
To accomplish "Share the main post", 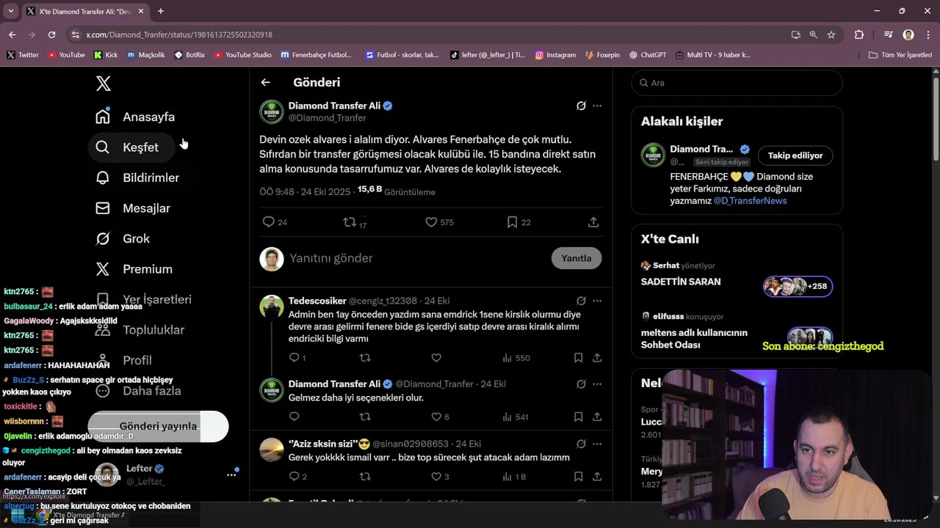I will pos(593,222).
